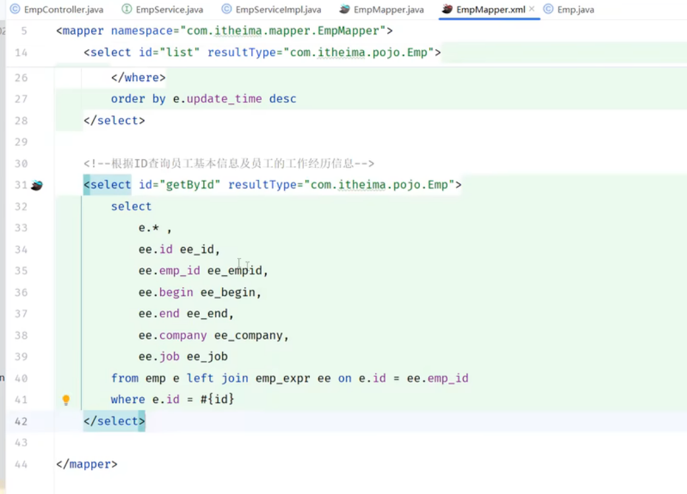Click the closing </where> tag
This screenshot has height=494, width=687.
coord(138,78)
